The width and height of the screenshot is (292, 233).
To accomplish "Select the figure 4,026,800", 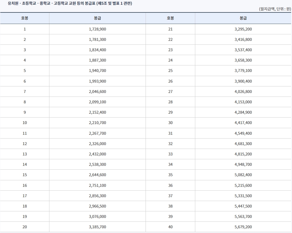I will [x=243, y=91].
